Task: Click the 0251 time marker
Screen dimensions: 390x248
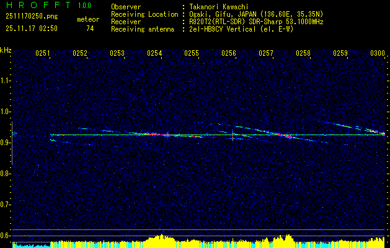Action: pos(43,53)
